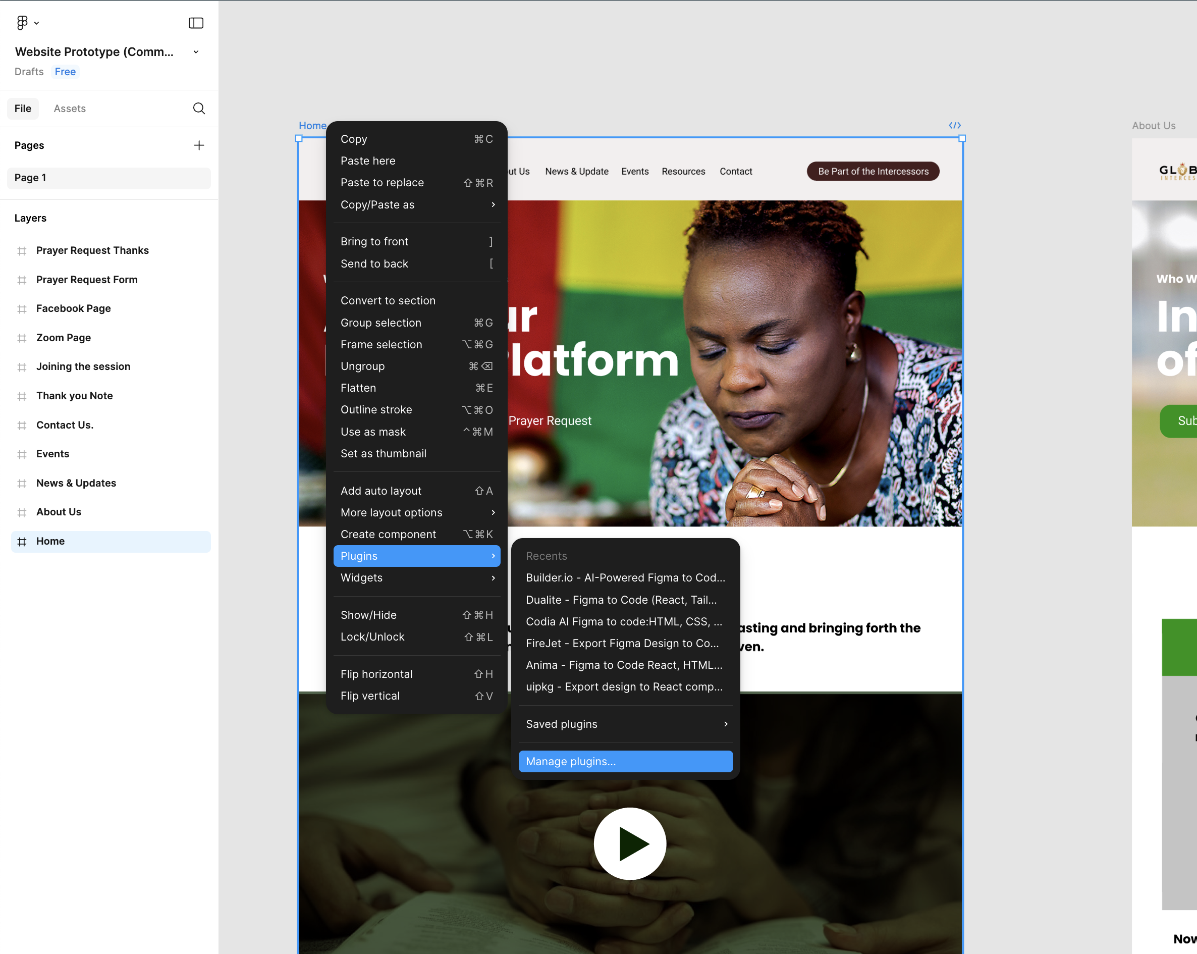Image resolution: width=1197 pixels, height=954 pixels.
Task: Choose Set as thumbnail from the menu
Action: click(383, 453)
